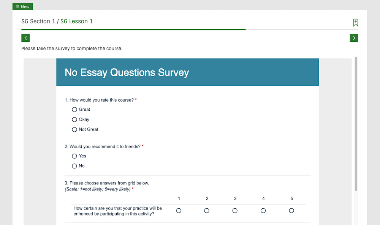Click the bookmark icon
The height and width of the screenshot is (225, 380).
(x=355, y=22)
